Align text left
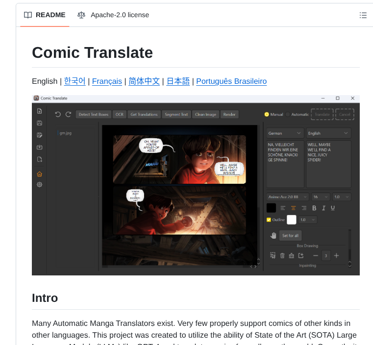The height and width of the screenshot is (345, 373). (283, 208)
